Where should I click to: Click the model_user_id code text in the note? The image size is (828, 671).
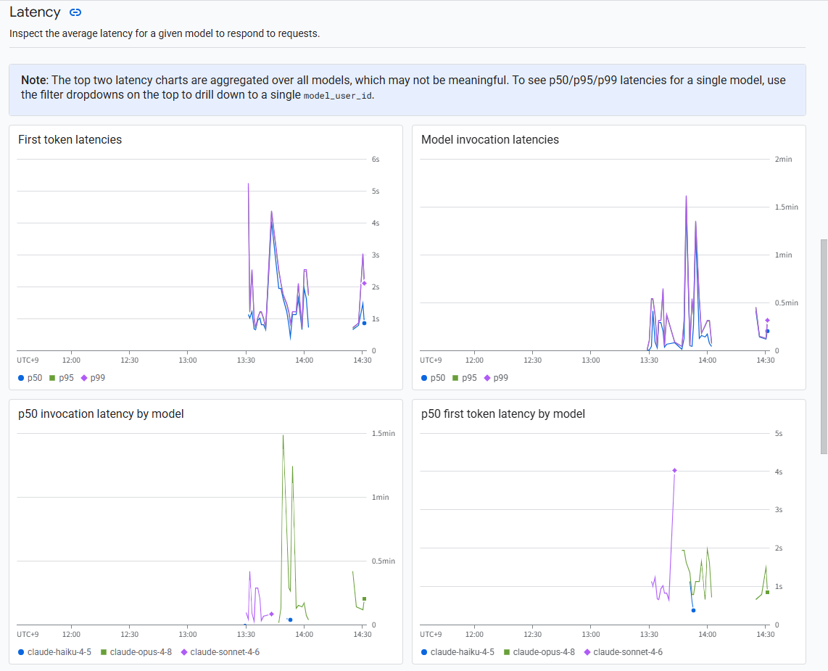pos(338,96)
